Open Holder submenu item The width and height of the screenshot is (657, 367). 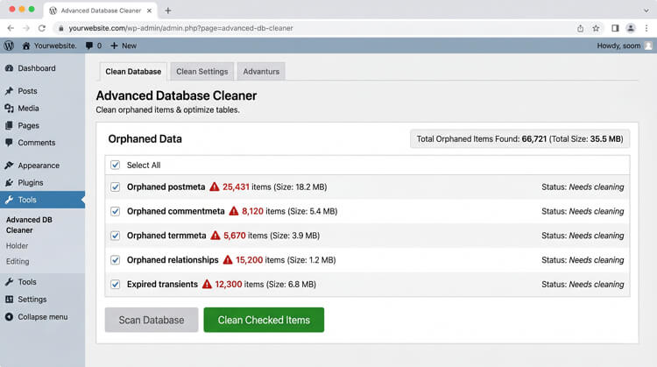(18, 246)
